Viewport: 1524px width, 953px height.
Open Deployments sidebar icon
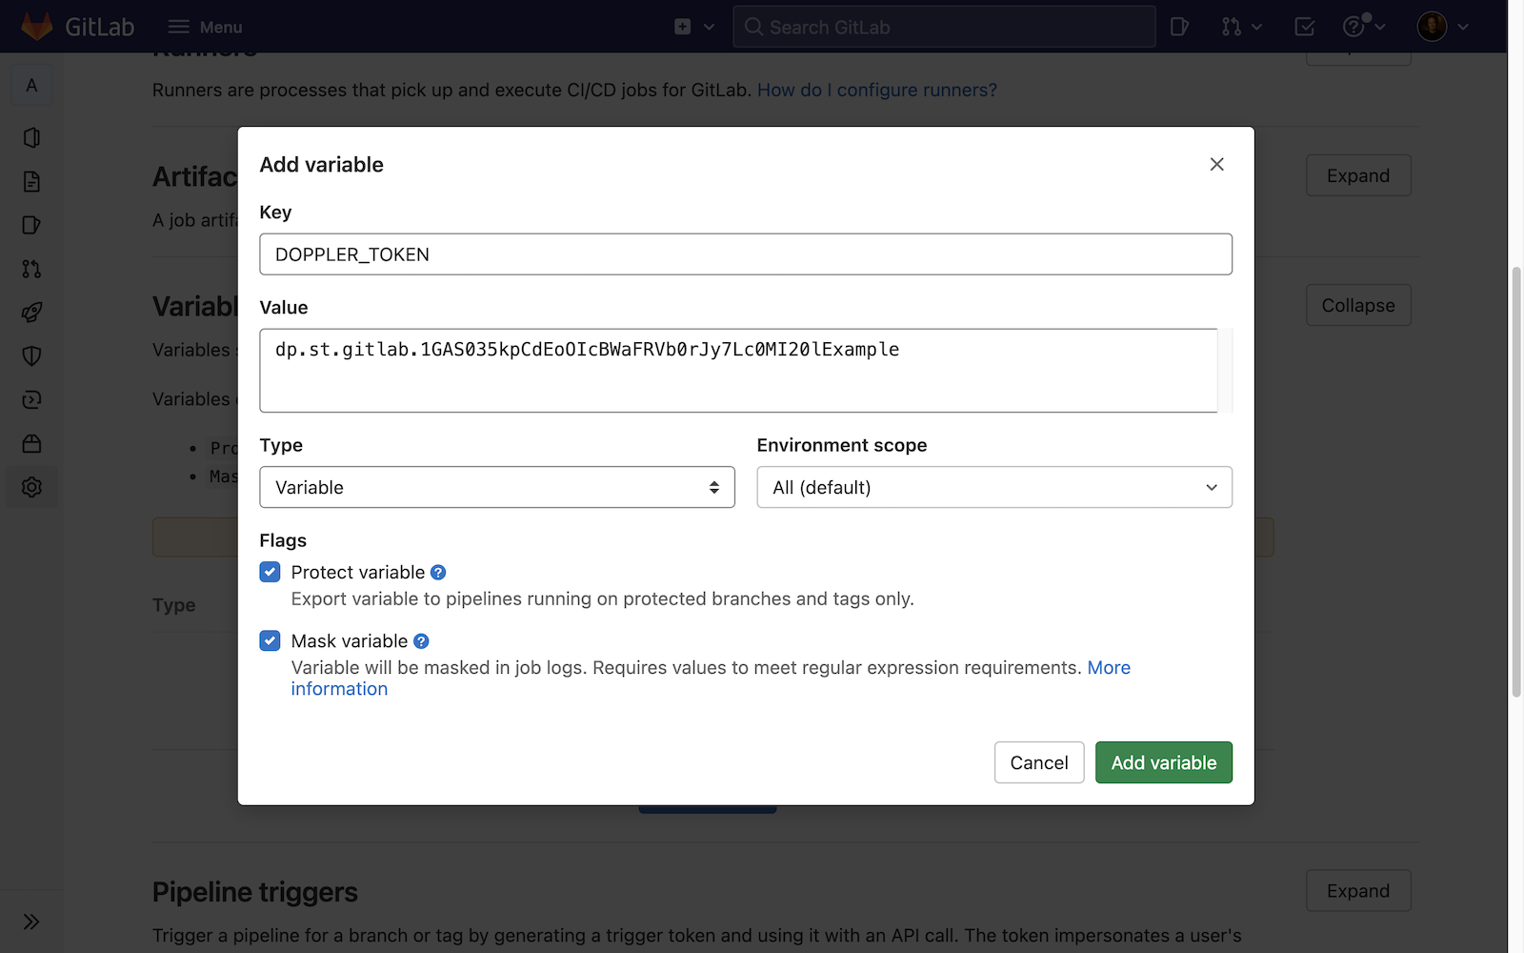tap(31, 400)
